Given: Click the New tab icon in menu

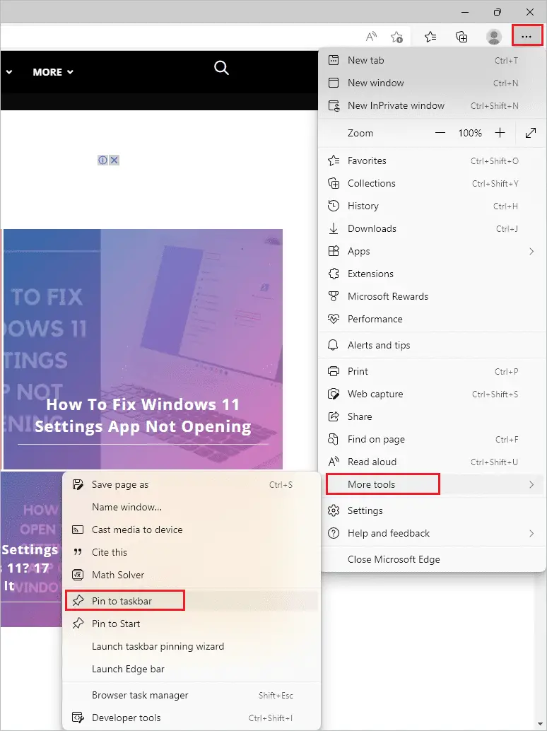Looking at the screenshot, I should (x=334, y=60).
